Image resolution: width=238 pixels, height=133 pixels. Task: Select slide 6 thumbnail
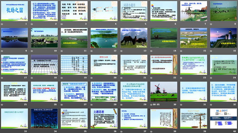click(164, 11)
